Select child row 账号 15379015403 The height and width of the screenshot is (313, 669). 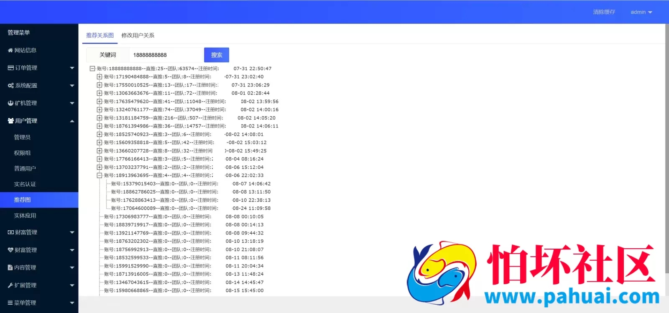[x=191, y=184]
